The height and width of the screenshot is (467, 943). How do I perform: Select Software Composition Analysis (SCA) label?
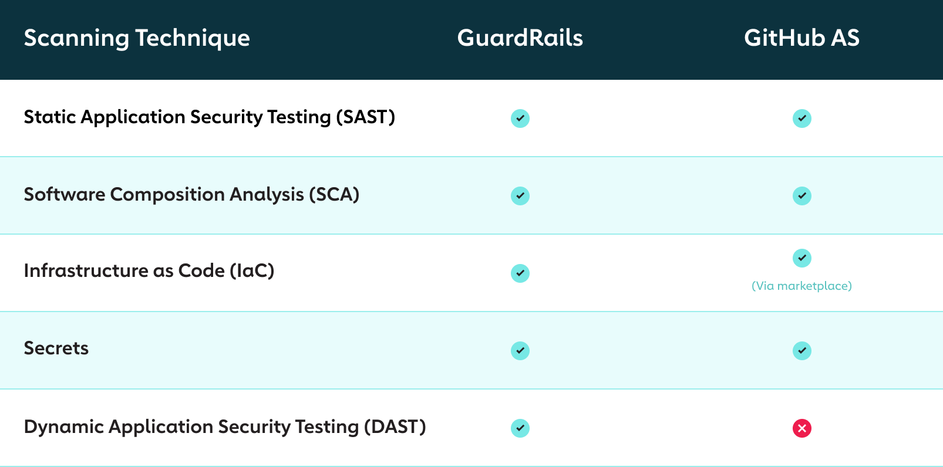click(x=191, y=195)
